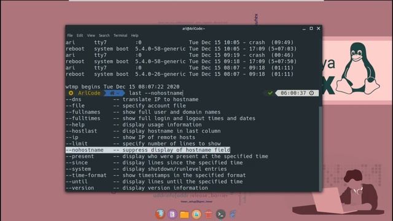Click 'suppress display of hostname field' description
The height and width of the screenshot is (221, 393).
[176, 150]
